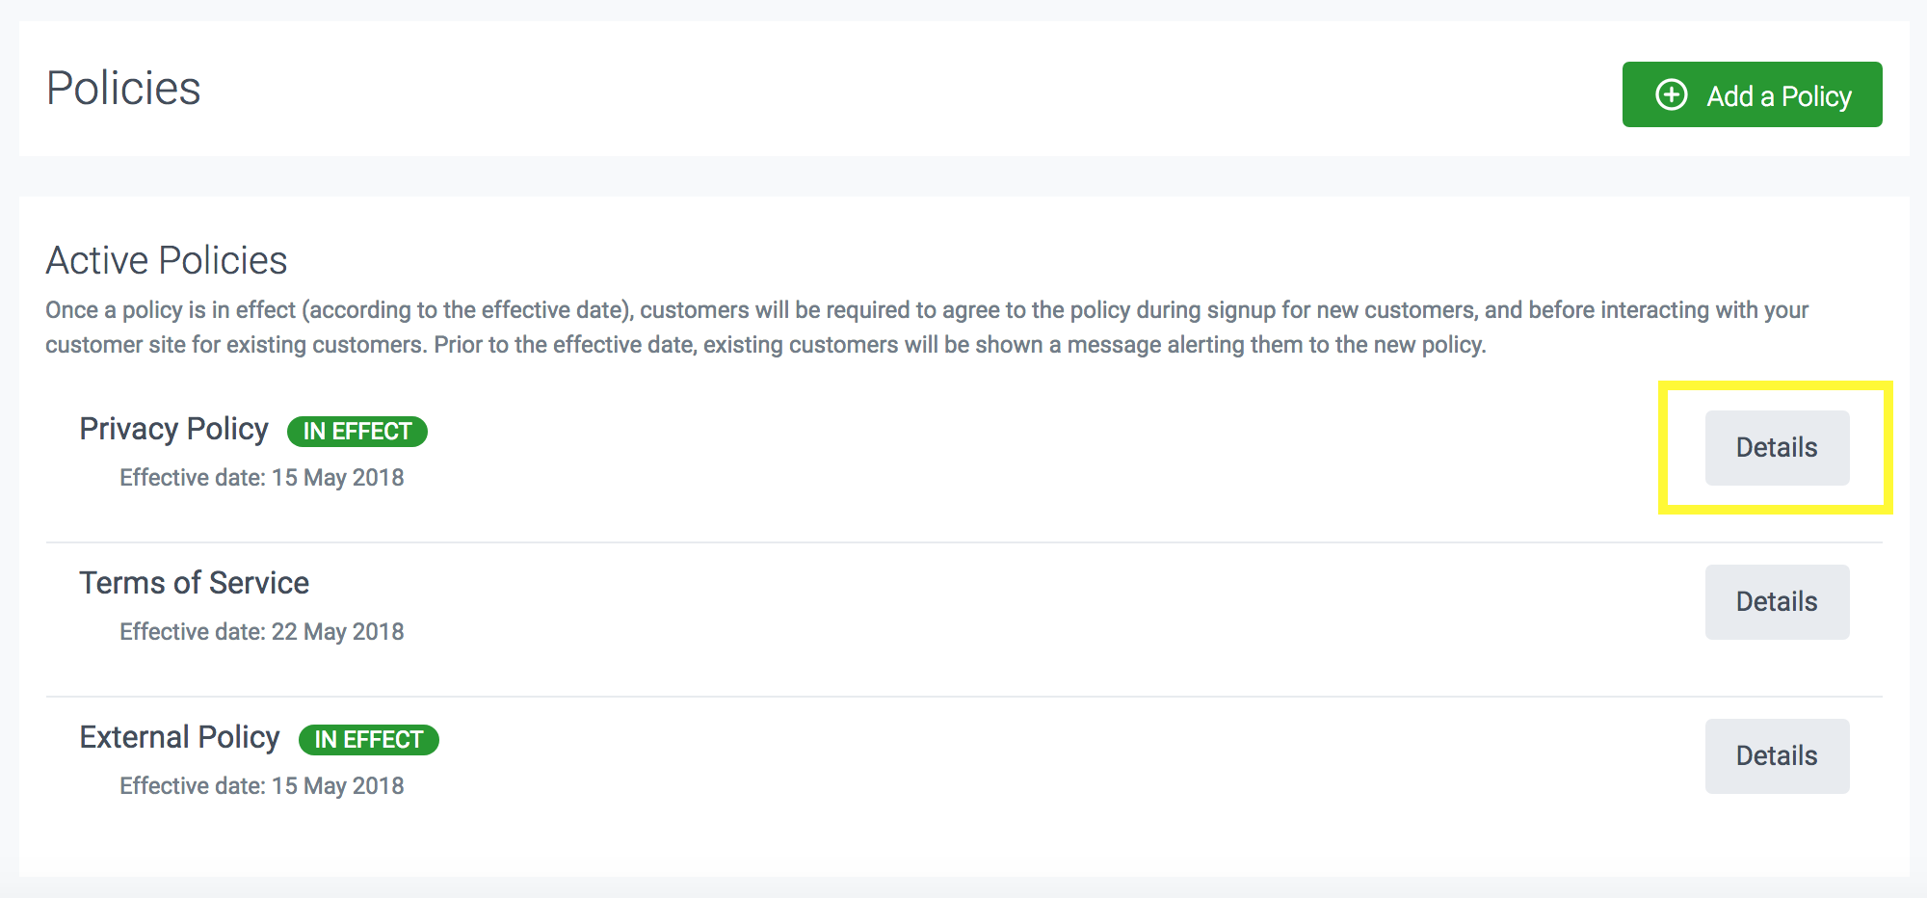Click the Active Policies section heading
1927x898 pixels.
click(167, 260)
